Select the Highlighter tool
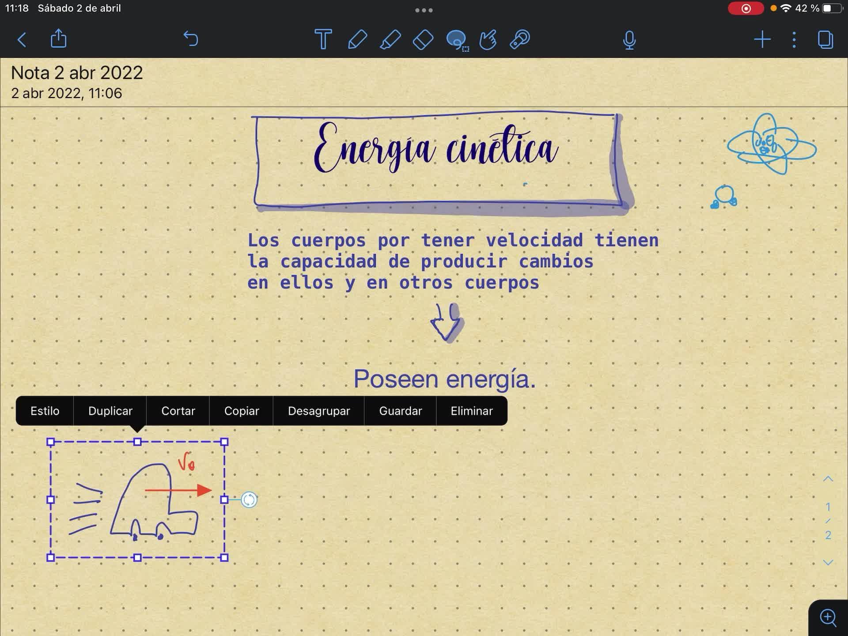This screenshot has height=636, width=848. pyautogui.click(x=390, y=39)
